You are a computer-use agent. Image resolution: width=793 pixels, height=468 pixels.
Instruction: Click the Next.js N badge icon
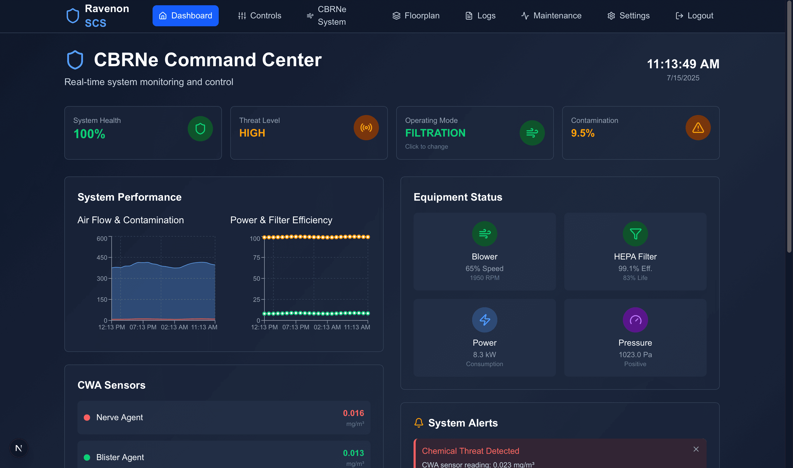tap(19, 448)
